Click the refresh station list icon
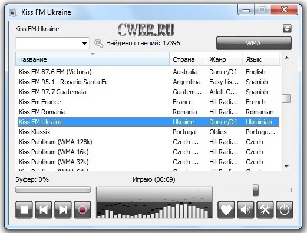This screenshot has height=233, width=307. 287,29
